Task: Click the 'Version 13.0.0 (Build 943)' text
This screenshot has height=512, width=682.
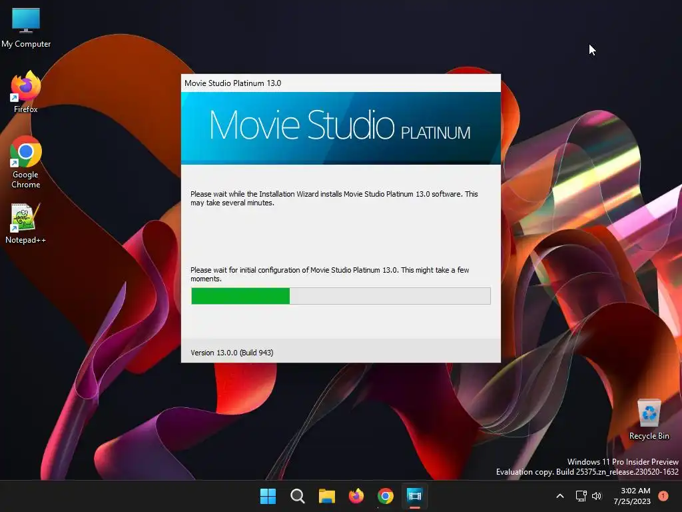Action: [x=232, y=353]
